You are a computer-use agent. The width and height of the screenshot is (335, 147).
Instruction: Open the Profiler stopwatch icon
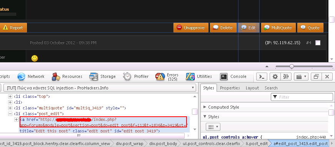click(127, 76)
